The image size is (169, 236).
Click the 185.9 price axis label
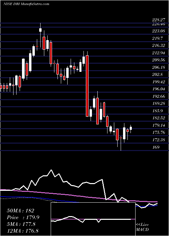coord(158,111)
